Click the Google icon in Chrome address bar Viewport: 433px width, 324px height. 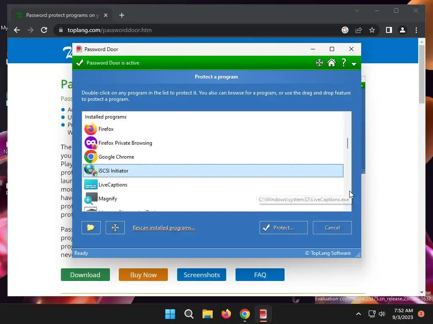point(345,30)
